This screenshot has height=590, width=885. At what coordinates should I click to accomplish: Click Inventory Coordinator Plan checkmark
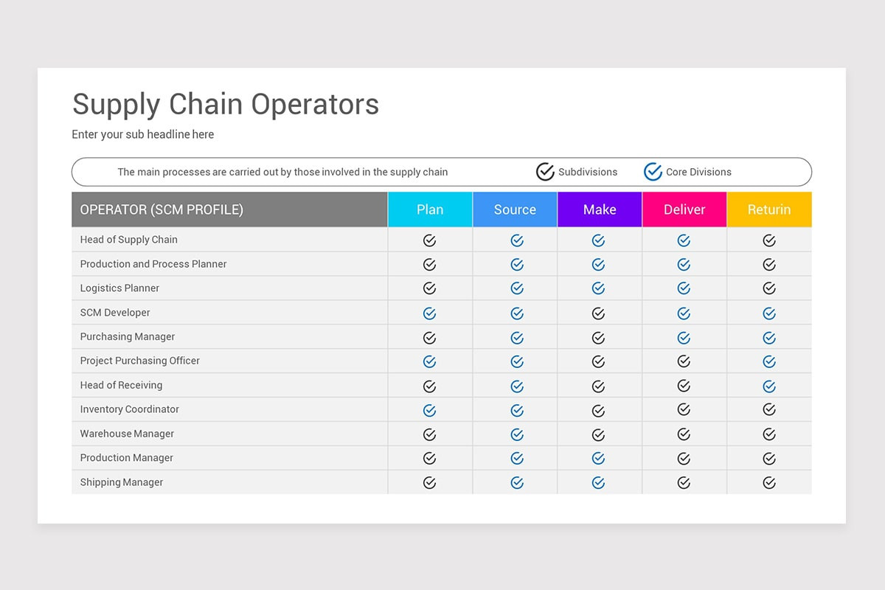click(x=430, y=410)
